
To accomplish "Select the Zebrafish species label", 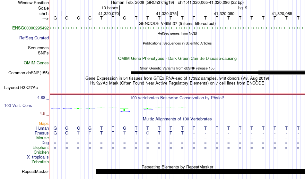I will coord(40,162).
